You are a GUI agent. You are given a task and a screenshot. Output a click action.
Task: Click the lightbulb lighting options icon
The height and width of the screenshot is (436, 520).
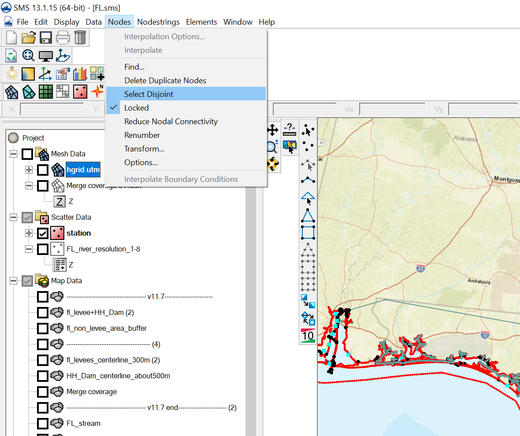(x=11, y=74)
